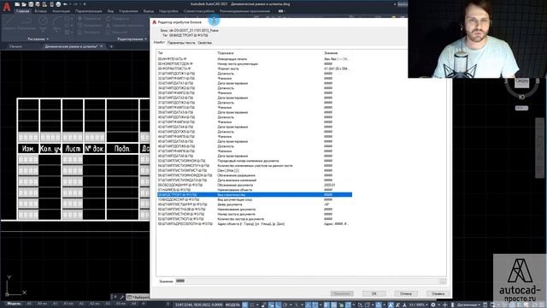The image size is (547, 308).
Task: Select the Наименование объекта row
Action: click(x=255, y=190)
